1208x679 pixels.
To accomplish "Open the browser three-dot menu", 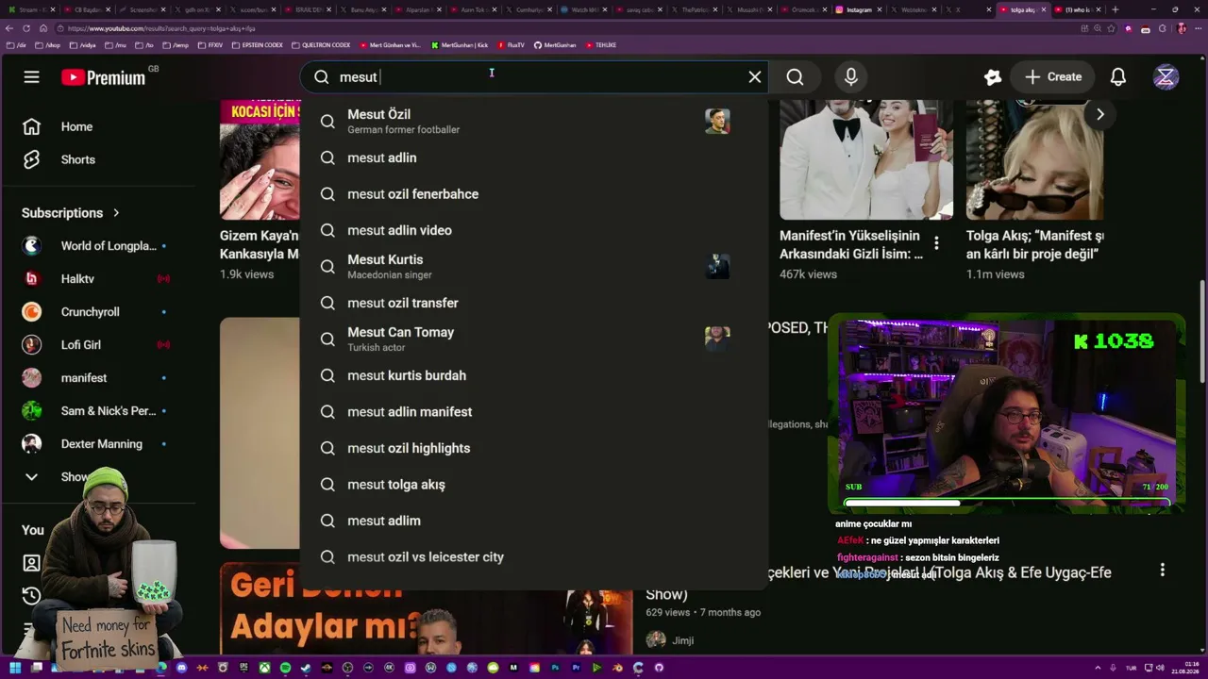I will click(1197, 28).
